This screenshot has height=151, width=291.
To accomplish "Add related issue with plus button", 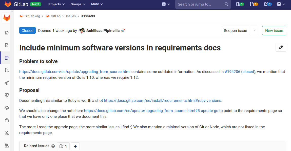I will (75, 146).
